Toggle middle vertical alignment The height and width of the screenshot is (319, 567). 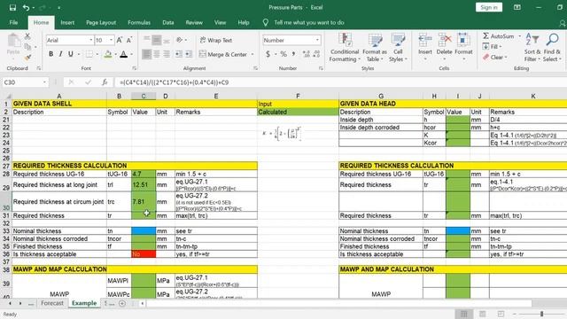(157, 40)
